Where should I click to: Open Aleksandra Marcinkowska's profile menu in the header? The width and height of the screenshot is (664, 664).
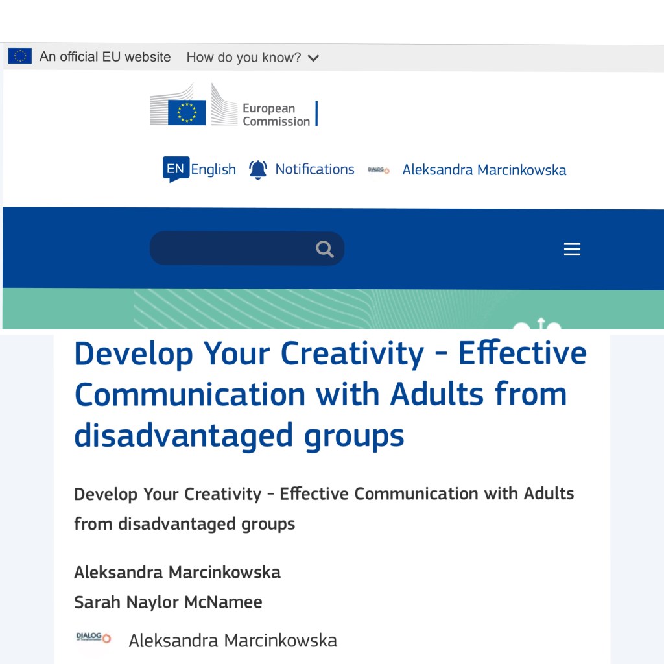tap(484, 171)
